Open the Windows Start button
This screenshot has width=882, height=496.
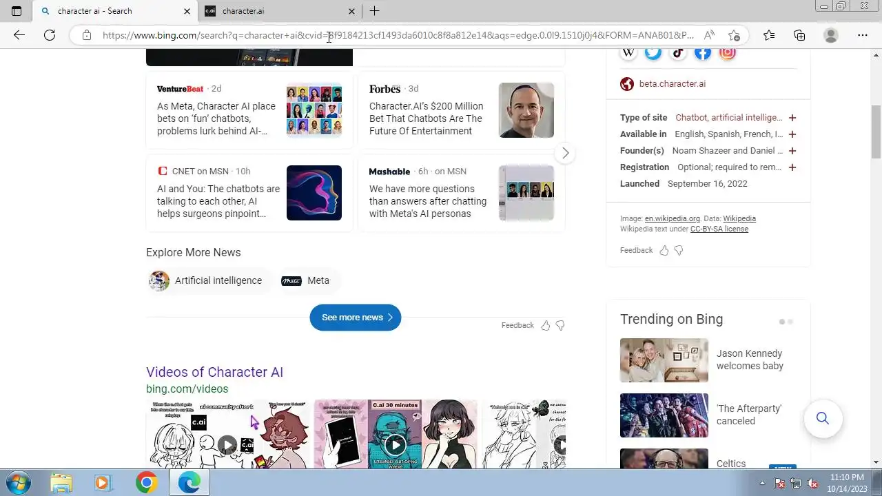click(x=17, y=483)
